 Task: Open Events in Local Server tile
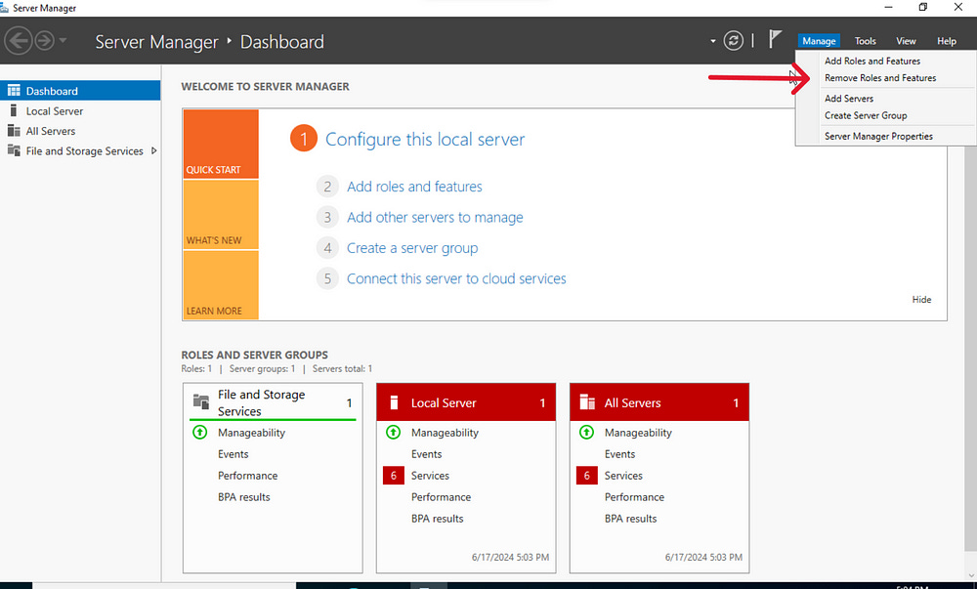point(426,454)
